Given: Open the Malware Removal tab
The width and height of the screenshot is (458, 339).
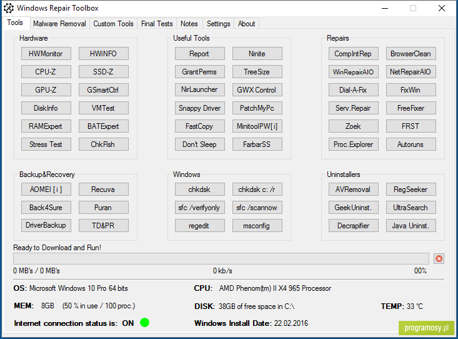Looking at the screenshot, I should point(59,24).
